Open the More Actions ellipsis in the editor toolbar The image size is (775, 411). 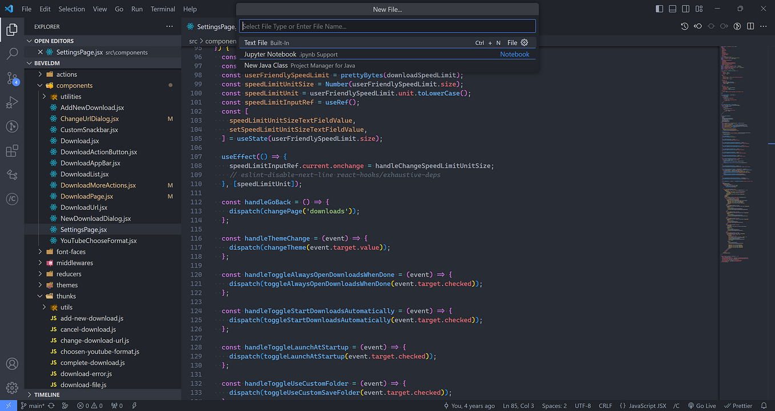tap(763, 26)
